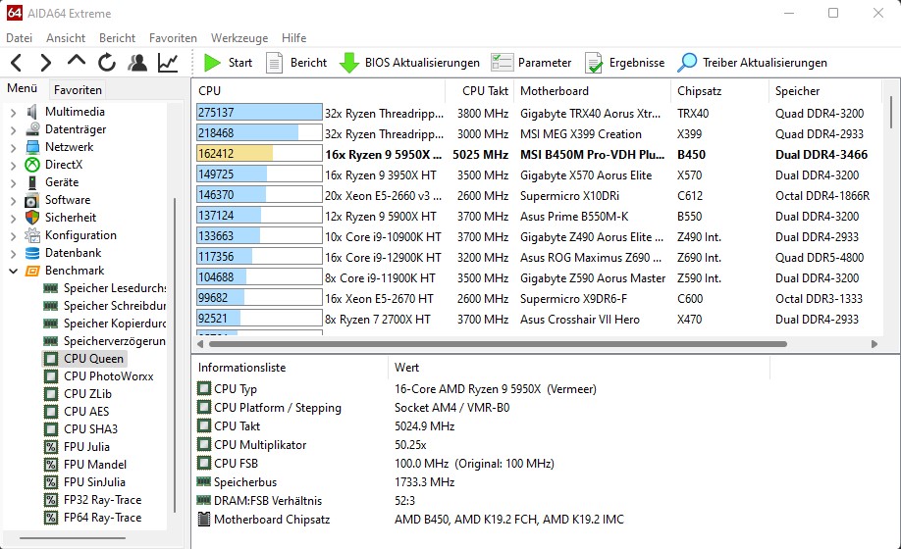
Task: Switch to the Menü sidebar tab
Action: [x=22, y=88]
